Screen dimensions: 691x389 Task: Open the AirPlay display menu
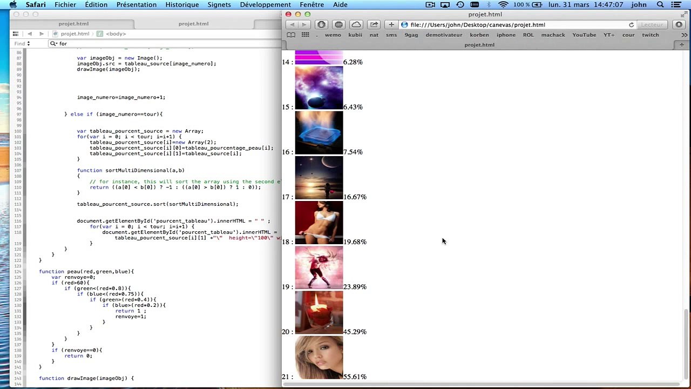point(445,5)
